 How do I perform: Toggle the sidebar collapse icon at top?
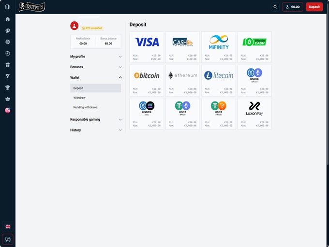(7, 7)
